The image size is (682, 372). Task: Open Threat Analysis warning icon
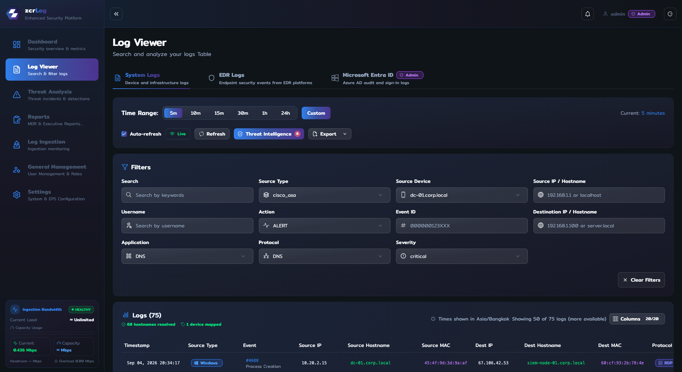click(17, 95)
